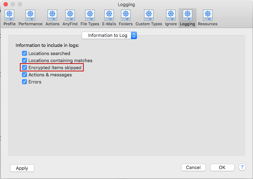Viewport: 253px width, 179px height.
Task: Close the Logging window with red button
Action: (6, 4)
